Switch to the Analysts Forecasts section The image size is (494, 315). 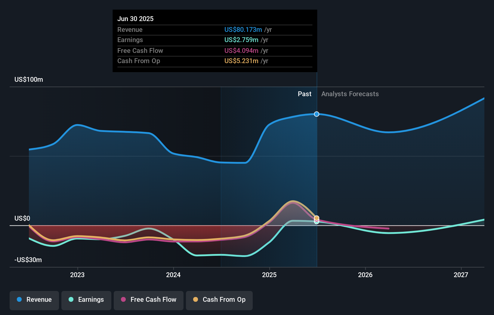tap(350, 94)
